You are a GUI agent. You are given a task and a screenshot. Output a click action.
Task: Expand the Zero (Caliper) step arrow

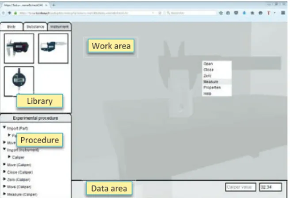point(4,179)
